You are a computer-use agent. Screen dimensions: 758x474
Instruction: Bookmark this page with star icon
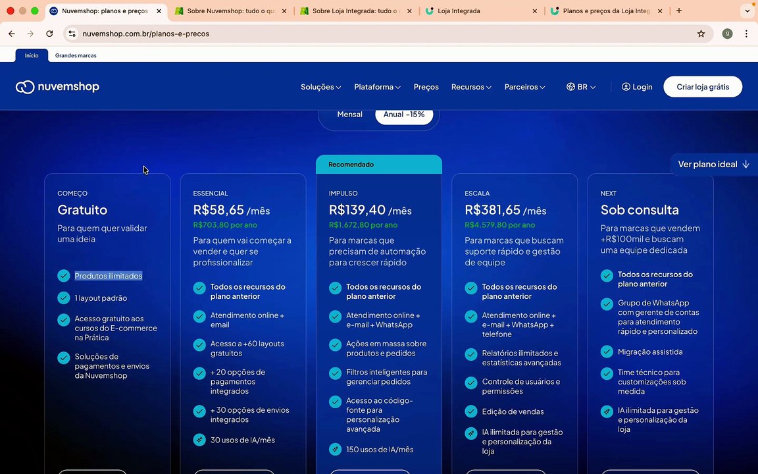tap(701, 34)
